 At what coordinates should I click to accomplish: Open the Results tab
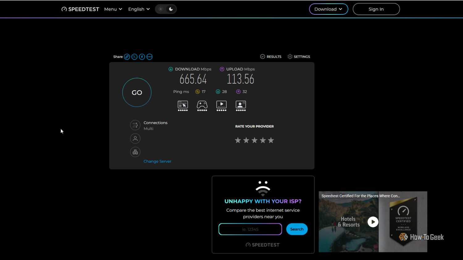[271, 57]
